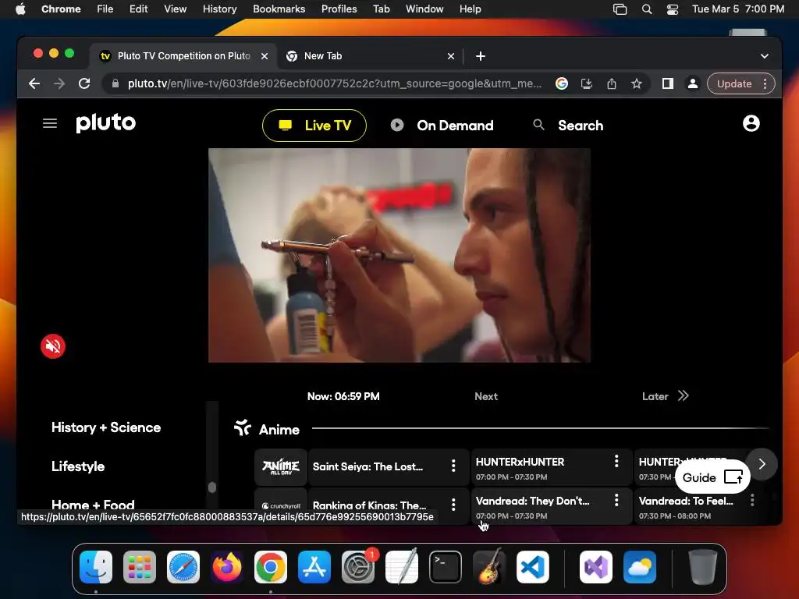
Task: Open Spotlight search in menu bar
Action: point(647,9)
